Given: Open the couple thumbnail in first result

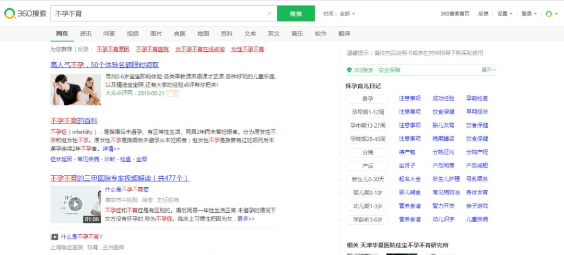Looking at the screenshot, I should point(76,89).
